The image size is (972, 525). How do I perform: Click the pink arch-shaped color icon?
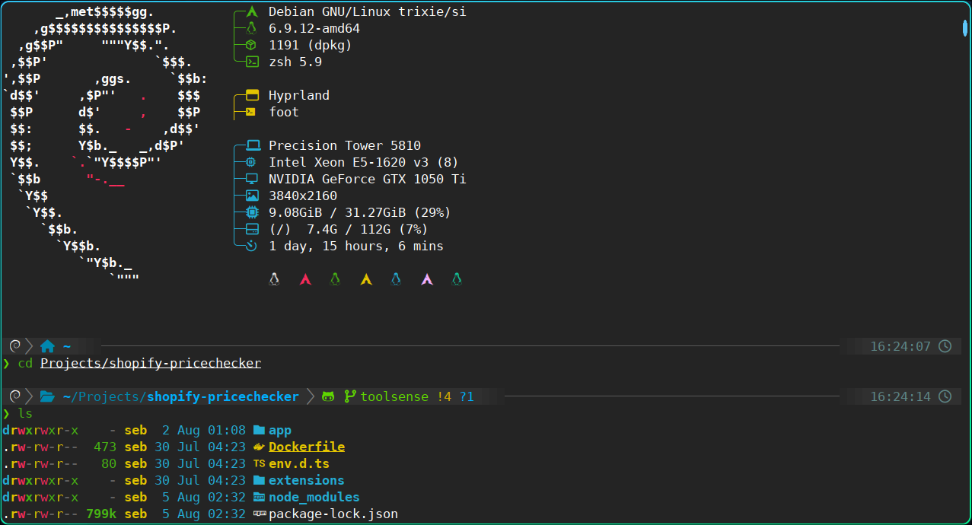427,280
